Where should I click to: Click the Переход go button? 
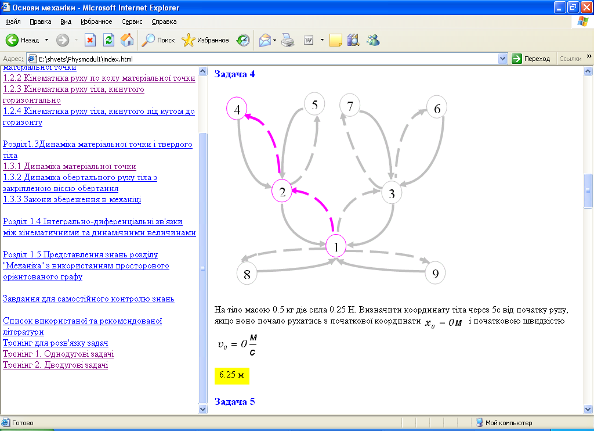pyautogui.click(x=531, y=59)
